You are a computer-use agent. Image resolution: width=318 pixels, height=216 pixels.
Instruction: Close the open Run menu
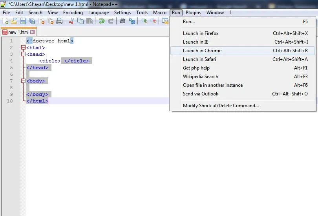176,13
